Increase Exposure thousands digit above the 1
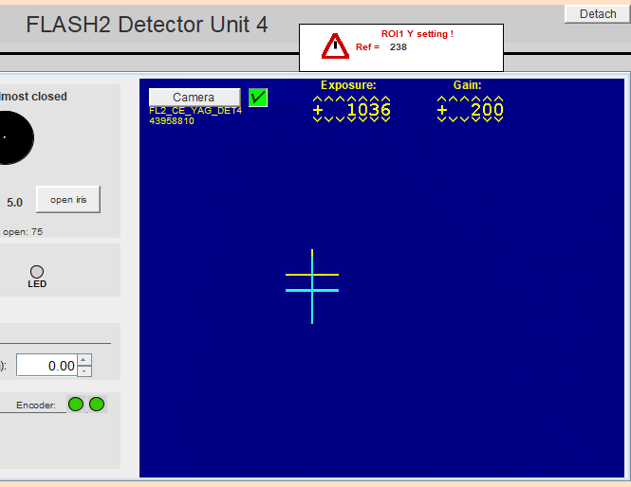The width and height of the screenshot is (631, 487). [x=351, y=99]
